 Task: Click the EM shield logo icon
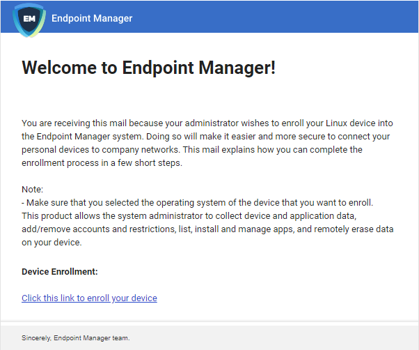tap(29, 20)
